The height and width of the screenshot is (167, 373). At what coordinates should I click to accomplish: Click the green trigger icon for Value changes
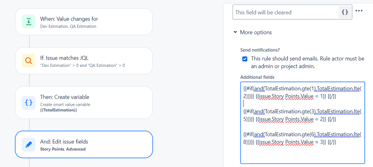pyautogui.click(x=29, y=22)
